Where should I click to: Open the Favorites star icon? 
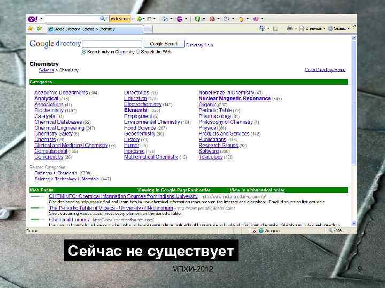(x=30, y=28)
